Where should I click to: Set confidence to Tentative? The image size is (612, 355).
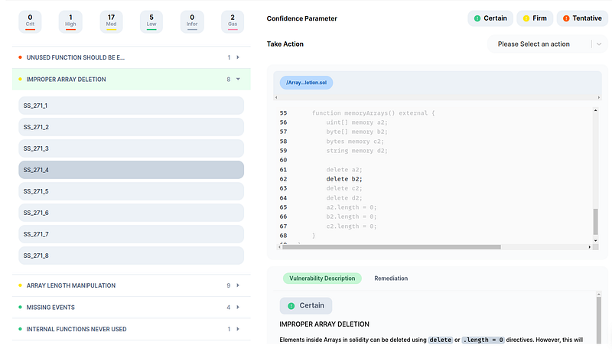click(582, 18)
